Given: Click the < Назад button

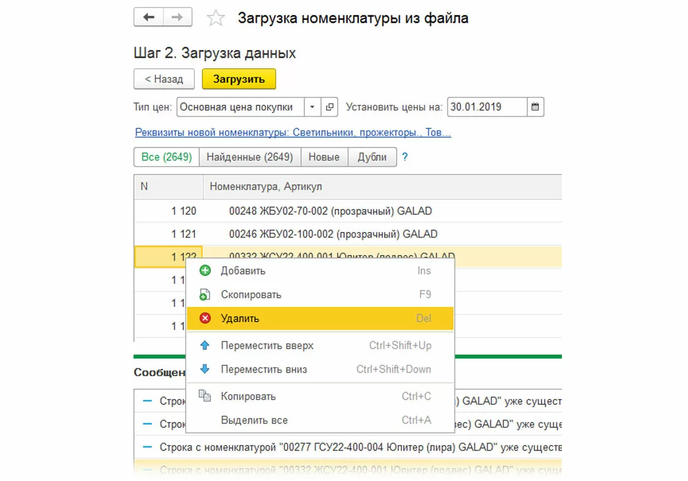Looking at the screenshot, I should 164,79.
